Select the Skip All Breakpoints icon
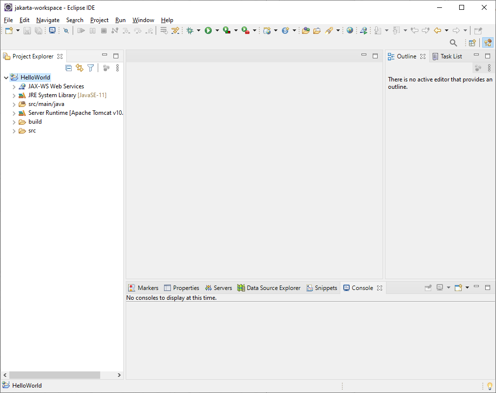Image resolution: width=496 pixels, height=393 pixels. click(x=66, y=30)
